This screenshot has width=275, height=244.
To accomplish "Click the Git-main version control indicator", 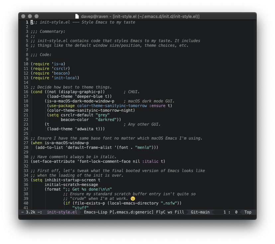I will click(x=200, y=212).
